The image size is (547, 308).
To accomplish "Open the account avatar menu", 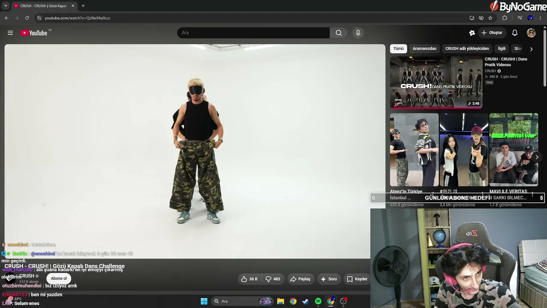I will (531, 33).
